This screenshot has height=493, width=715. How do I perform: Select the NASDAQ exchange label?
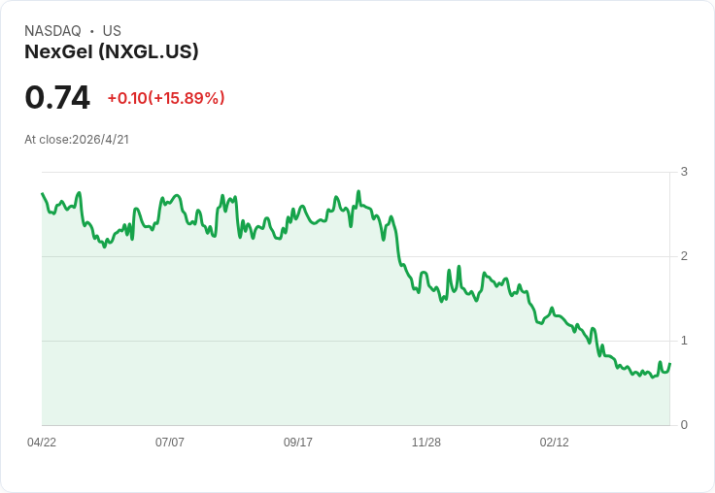tap(52, 31)
